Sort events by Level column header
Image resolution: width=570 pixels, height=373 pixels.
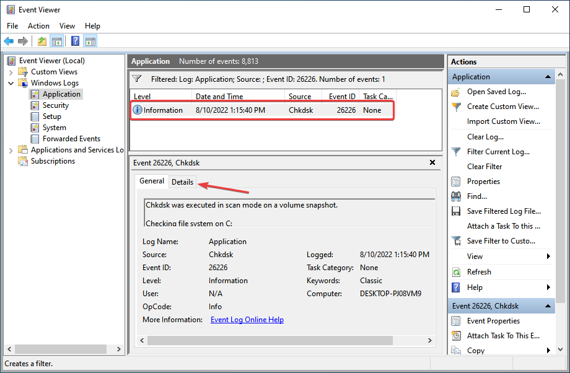(x=161, y=96)
